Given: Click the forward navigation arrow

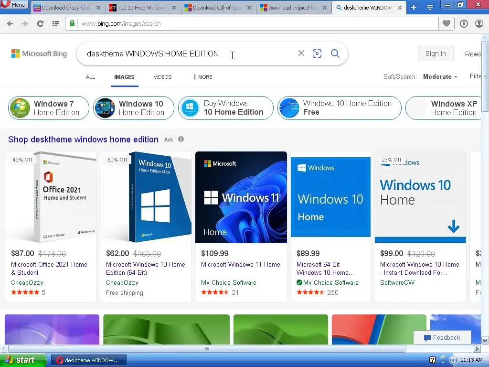Looking at the screenshot, I should click(25, 23).
